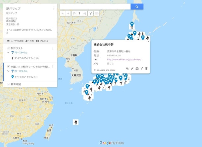Open the style paint bucket in popup
This screenshot has width=202, height=147.
[x=127, y=69]
